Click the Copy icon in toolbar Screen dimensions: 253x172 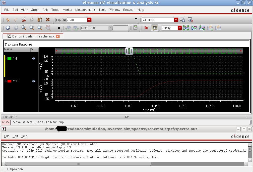click(32, 20)
